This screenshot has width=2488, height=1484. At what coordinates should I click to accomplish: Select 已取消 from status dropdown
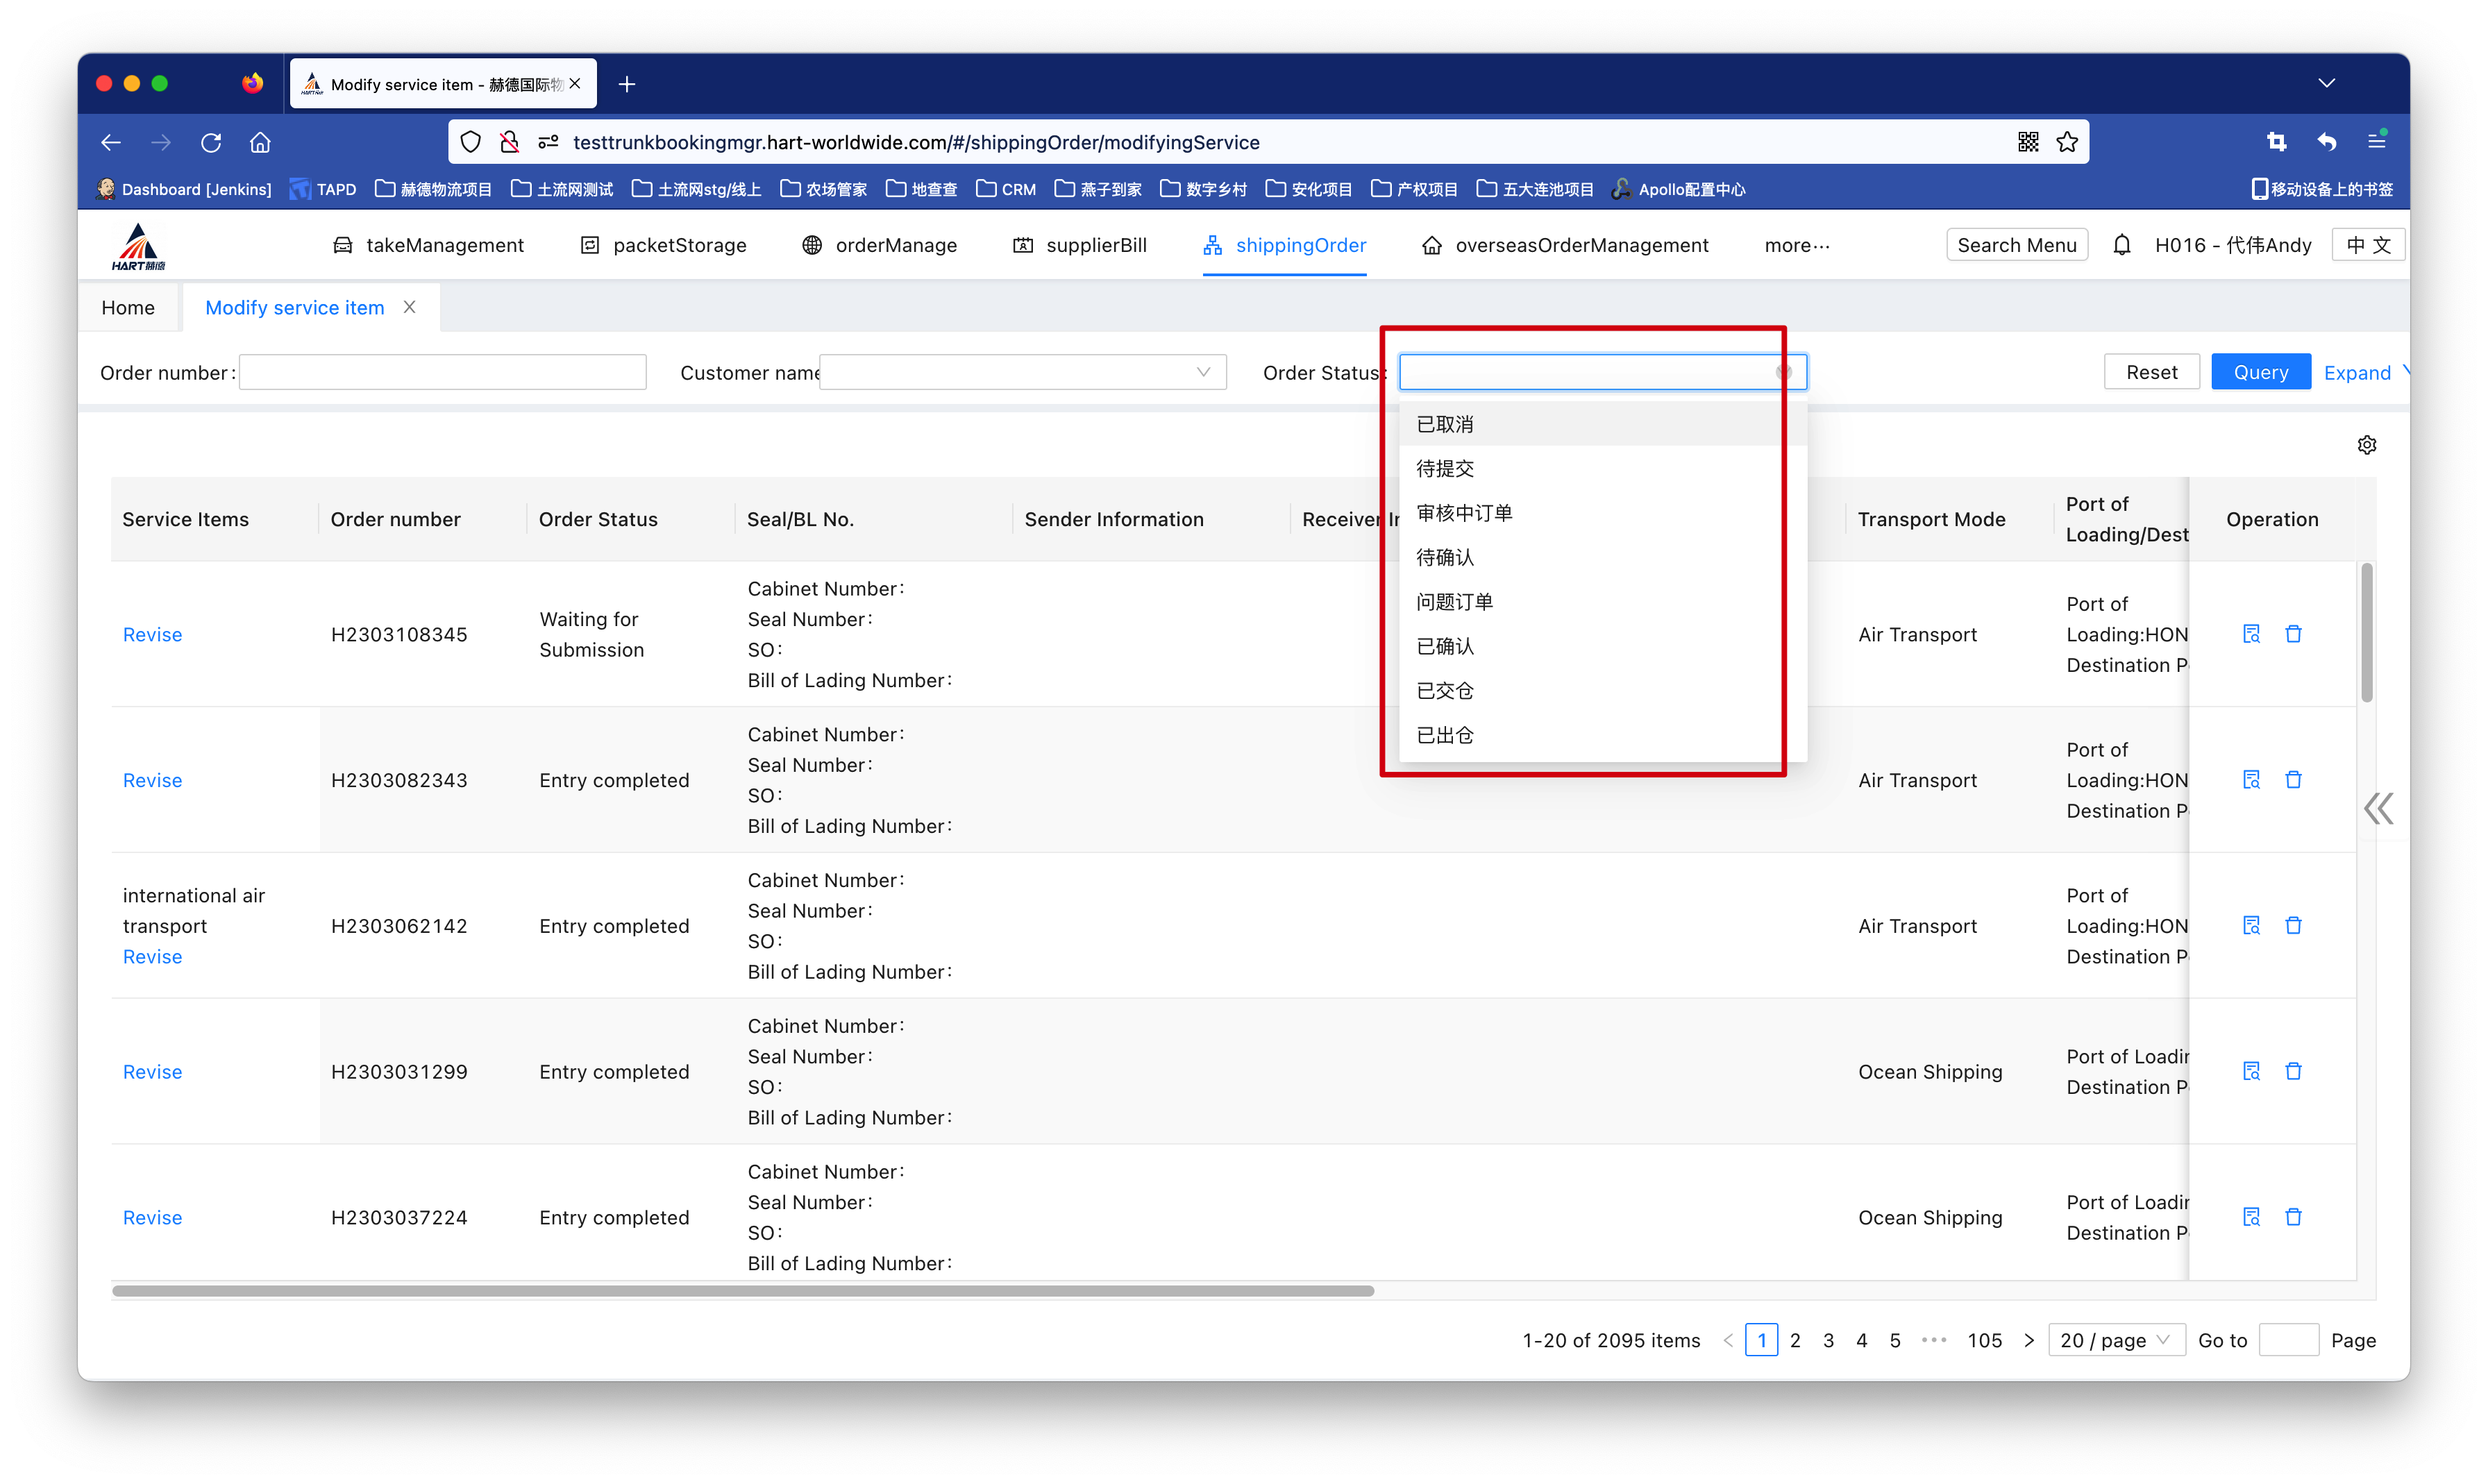(1445, 424)
